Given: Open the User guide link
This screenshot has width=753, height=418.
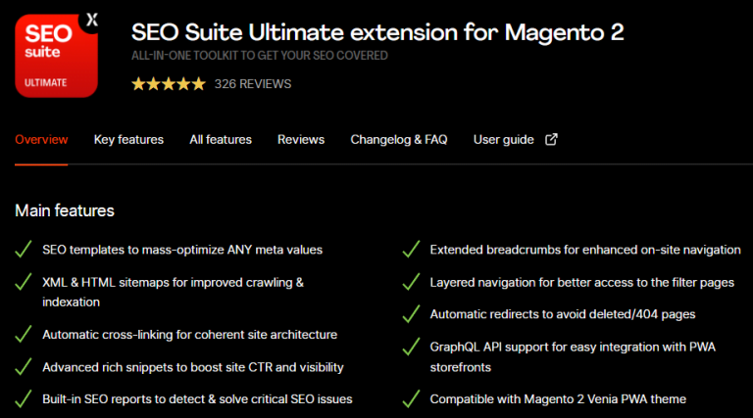Looking at the screenshot, I should click(504, 139).
